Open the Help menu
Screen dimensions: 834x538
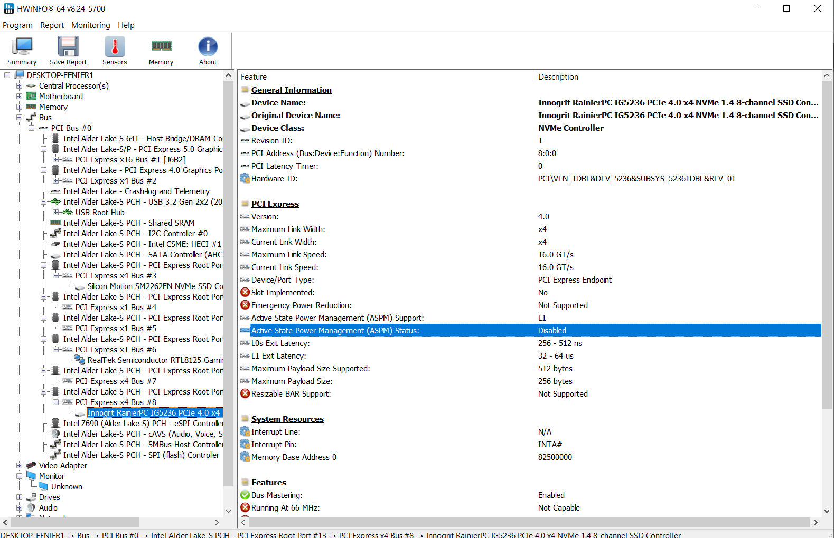tap(126, 25)
